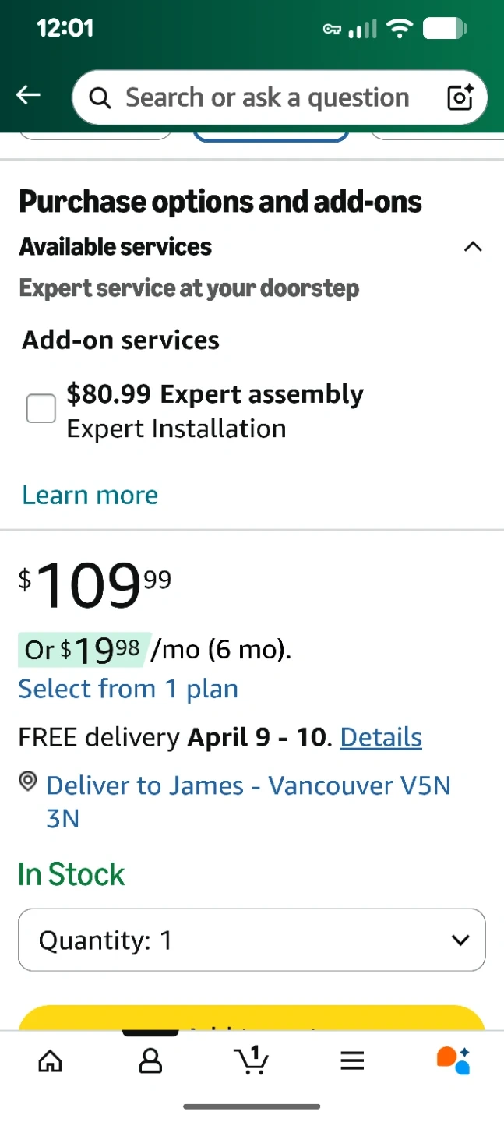
Task: Open delivery Details link
Action: click(x=381, y=737)
